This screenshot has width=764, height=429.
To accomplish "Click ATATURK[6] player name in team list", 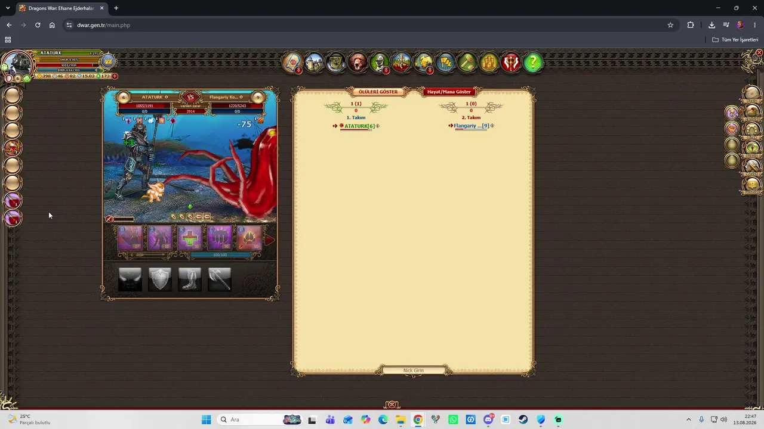I will point(359,126).
